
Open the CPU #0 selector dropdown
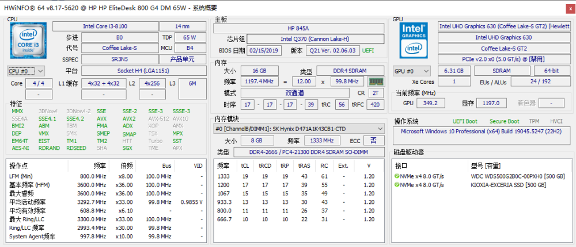pos(26,71)
